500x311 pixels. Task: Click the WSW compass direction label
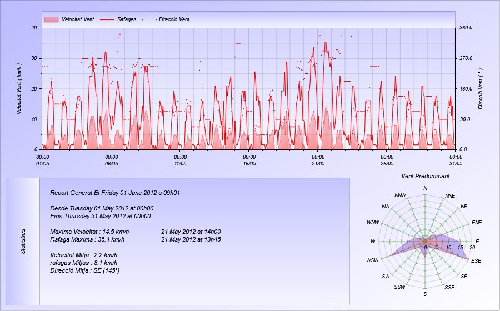[x=373, y=260]
